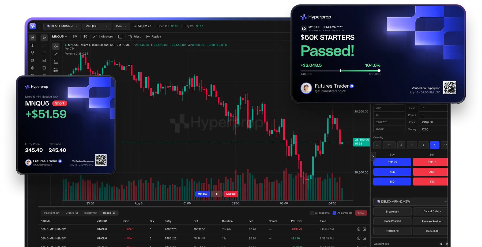Select the parallel channel lines tool

56,62
